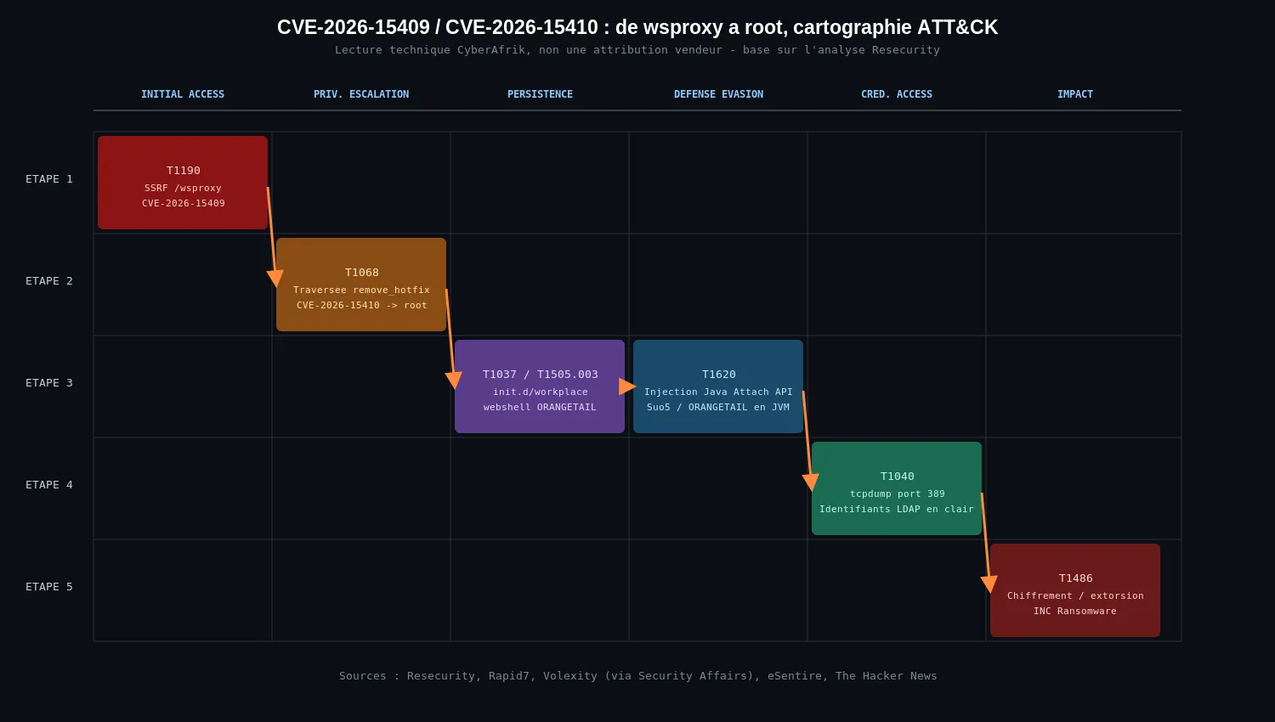Click the IMPACT column header

(1075, 94)
